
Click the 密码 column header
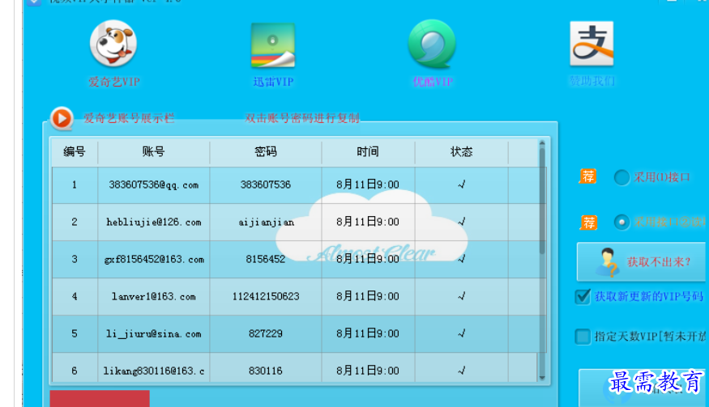point(266,152)
